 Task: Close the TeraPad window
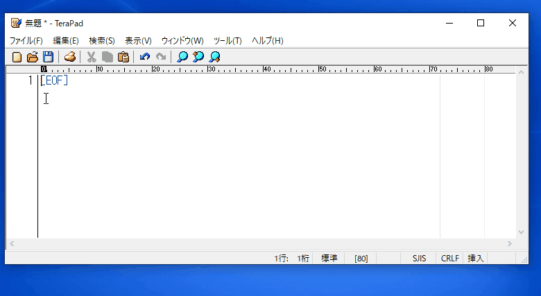point(513,23)
